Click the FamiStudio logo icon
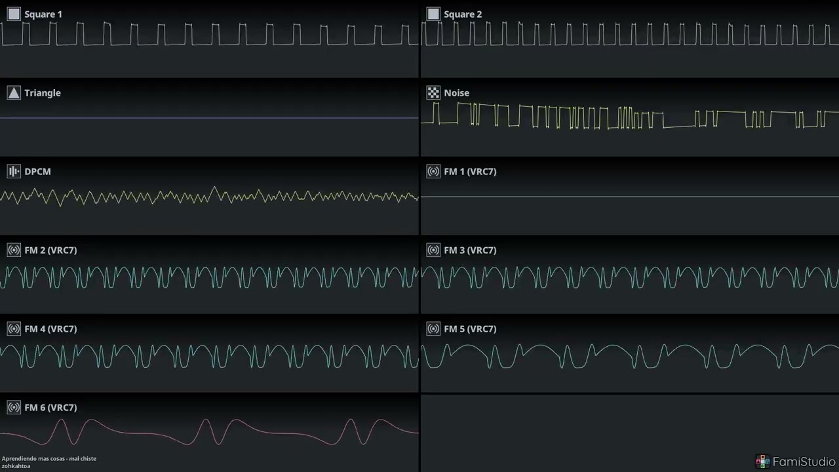This screenshot has width=839, height=472. click(x=762, y=462)
